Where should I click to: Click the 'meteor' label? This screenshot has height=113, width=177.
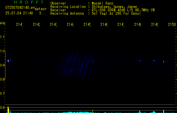coord(41,9)
